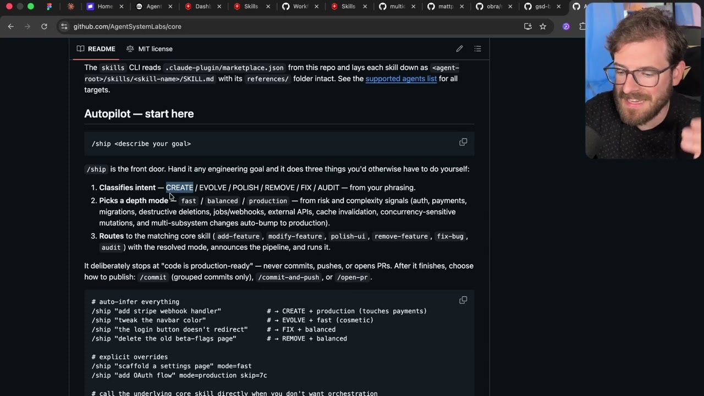704x396 pixels.
Task: Click the word AUDIT in intent list
Action: click(x=328, y=188)
